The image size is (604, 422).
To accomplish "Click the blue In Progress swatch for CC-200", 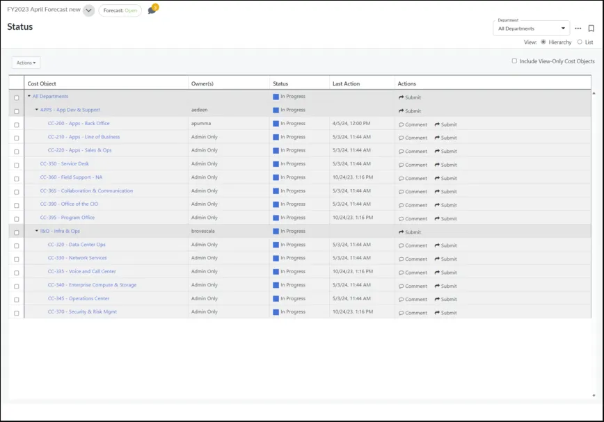I will click(276, 124).
